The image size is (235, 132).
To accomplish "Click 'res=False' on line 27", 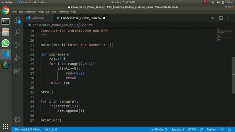I will tap(75, 73).
